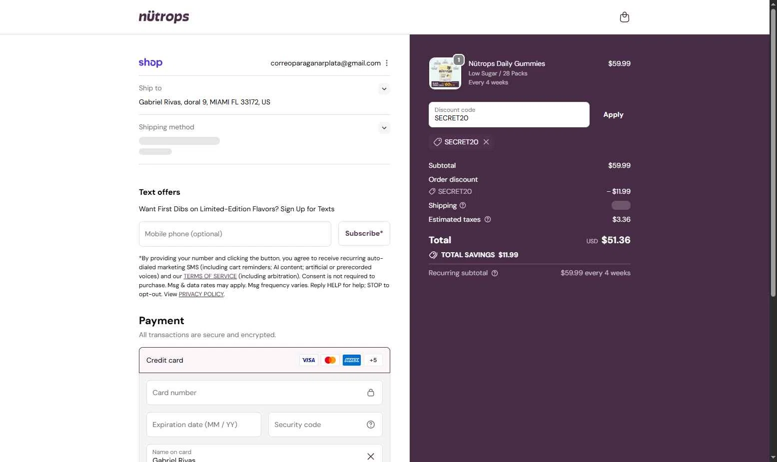This screenshot has width=777, height=462.
Task: Click the total amount $51.36
Action: [x=616, y=240]
